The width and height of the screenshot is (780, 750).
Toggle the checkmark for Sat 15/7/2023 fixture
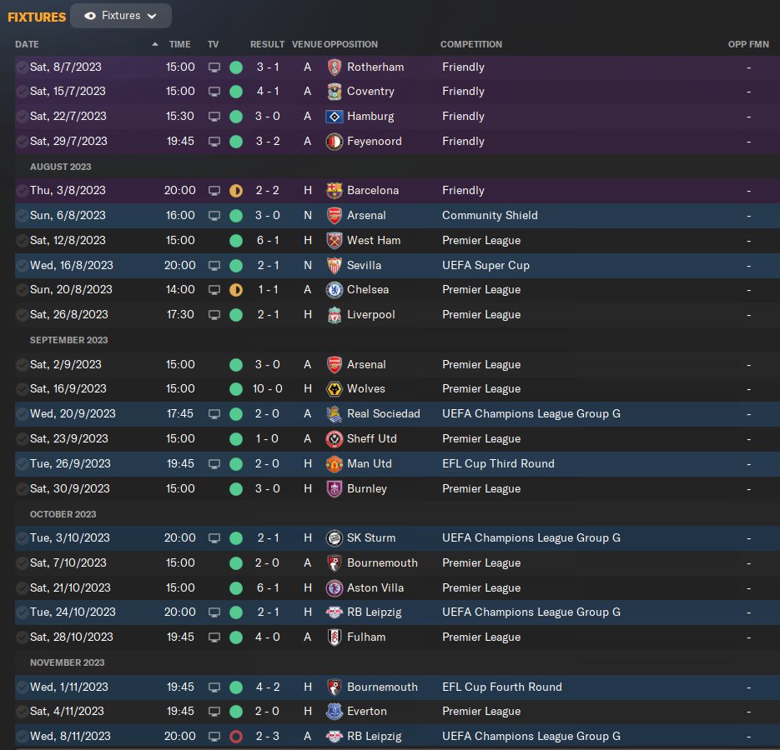pos(22,92)
